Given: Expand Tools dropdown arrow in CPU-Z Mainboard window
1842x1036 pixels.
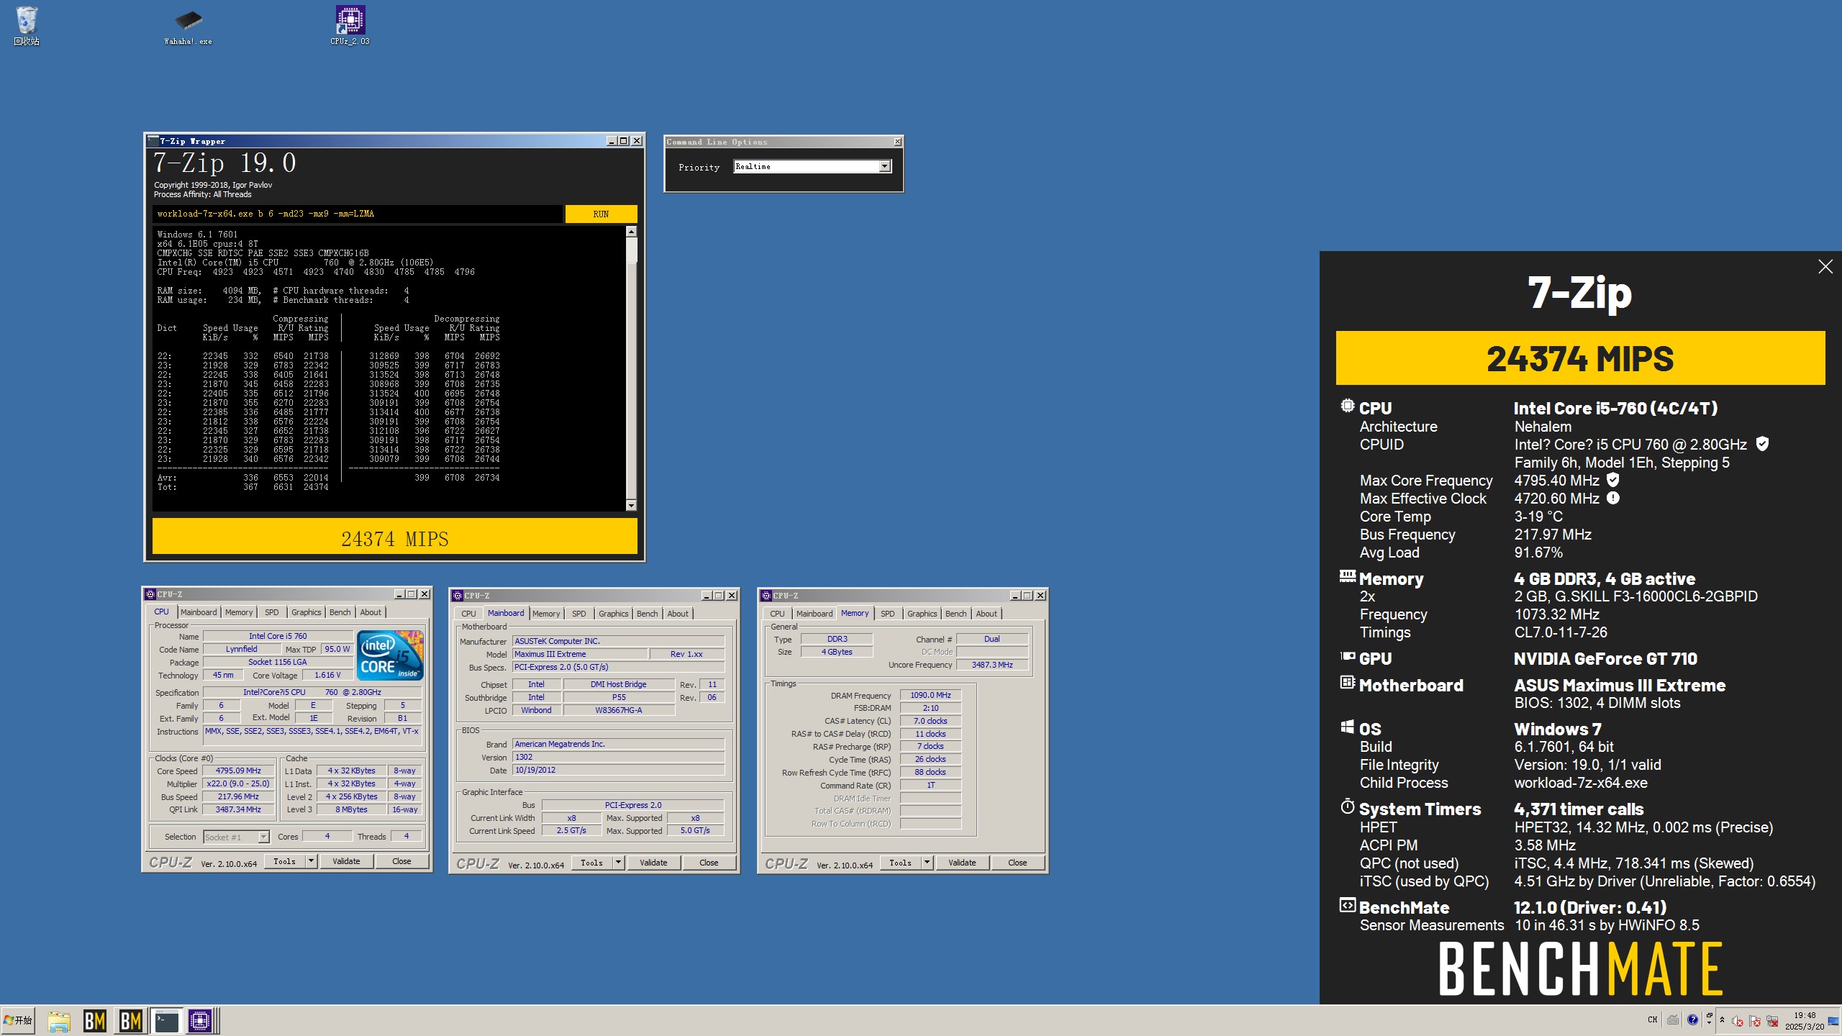Looking at the screenshot, I should tap(618, 862).
